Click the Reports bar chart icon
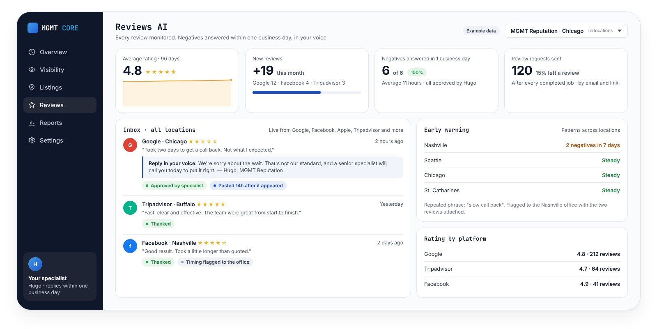657x329 pixels. [x=32, y=123]
